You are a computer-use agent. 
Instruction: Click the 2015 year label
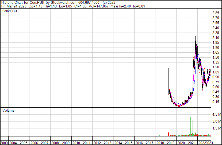(x=128, y=143)
